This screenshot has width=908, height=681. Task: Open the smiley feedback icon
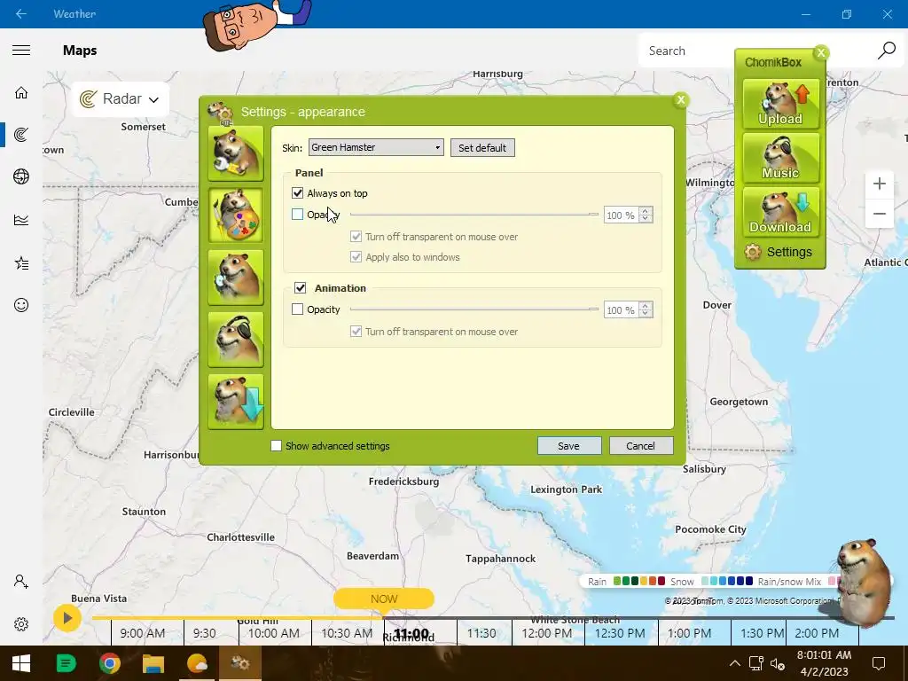tap(21, 305)
